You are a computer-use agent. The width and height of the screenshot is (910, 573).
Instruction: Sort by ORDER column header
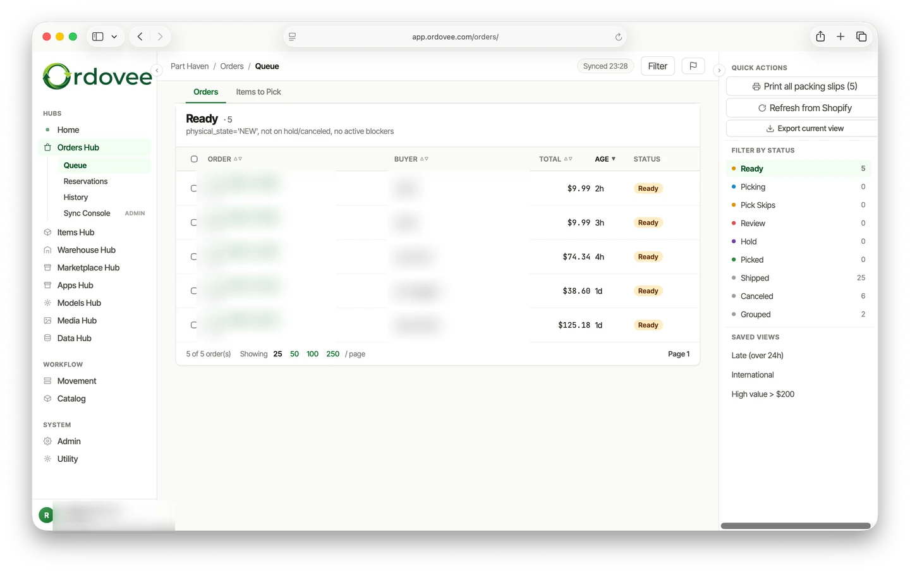[x=225, y=159]
